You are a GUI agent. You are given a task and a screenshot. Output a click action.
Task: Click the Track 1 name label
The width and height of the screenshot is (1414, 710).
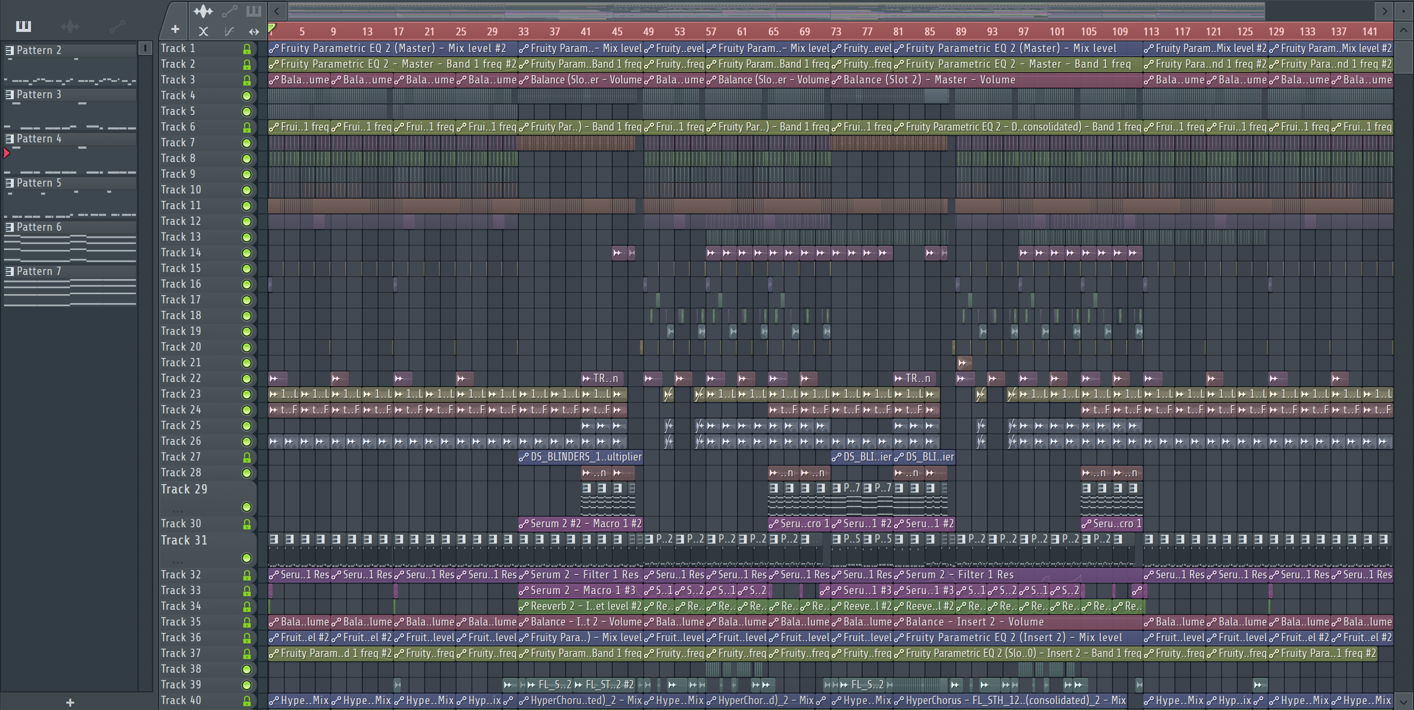[177, 48]
